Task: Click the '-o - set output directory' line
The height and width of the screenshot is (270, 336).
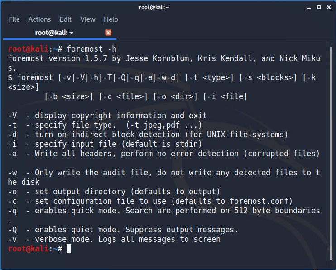Action: [114, 192]
